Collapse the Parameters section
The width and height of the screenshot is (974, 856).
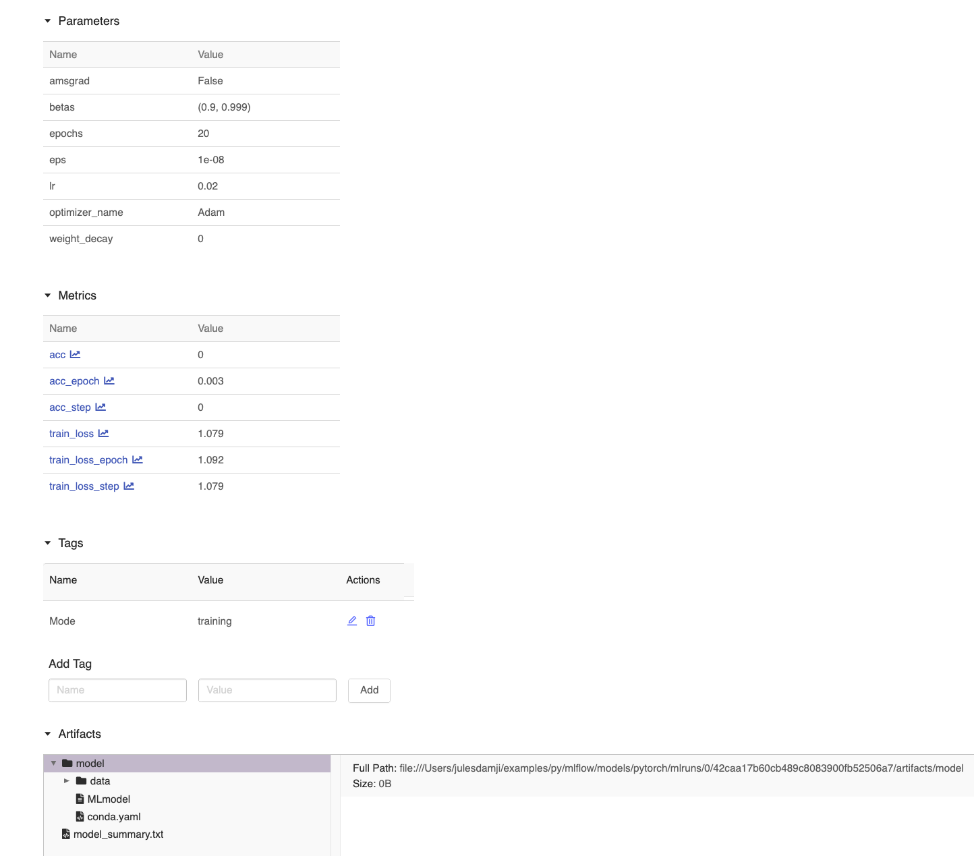pyautogui.click(x=48, y=21)
